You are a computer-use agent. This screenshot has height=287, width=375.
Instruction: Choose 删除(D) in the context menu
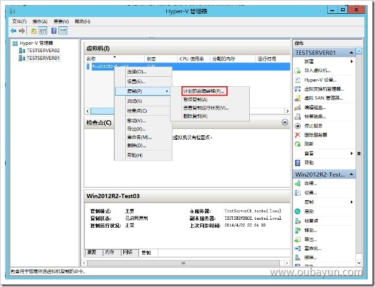pyautogui.click(x=143, y=145)
